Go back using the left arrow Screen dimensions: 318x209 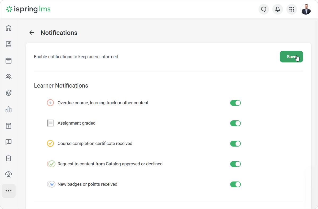tap(32, 33)
